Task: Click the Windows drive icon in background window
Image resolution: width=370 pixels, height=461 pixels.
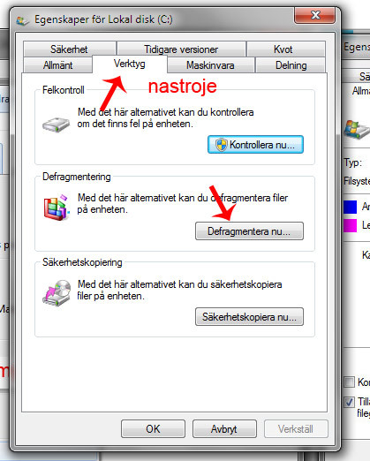Action: [x=357, y=130]
